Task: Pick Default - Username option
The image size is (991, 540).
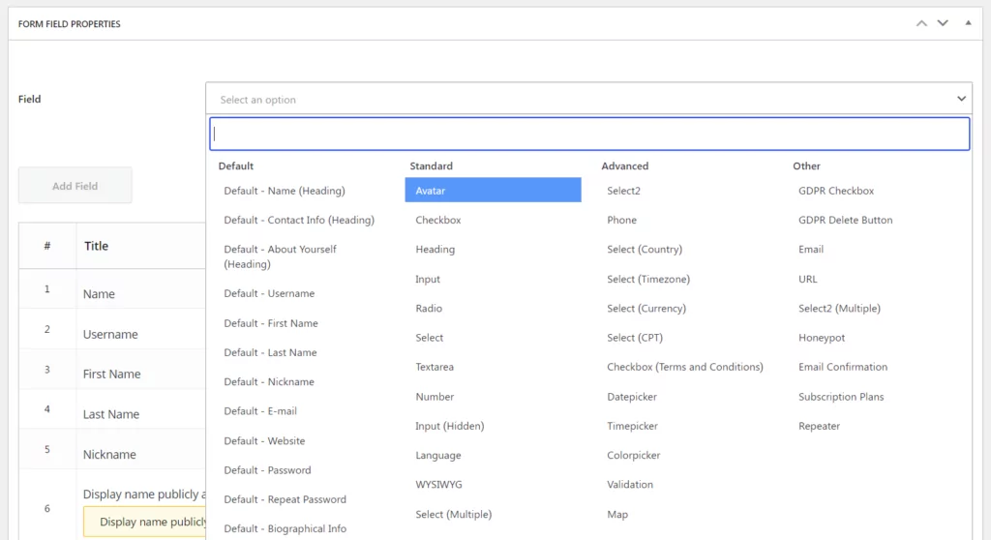Action: coord(269,293)
